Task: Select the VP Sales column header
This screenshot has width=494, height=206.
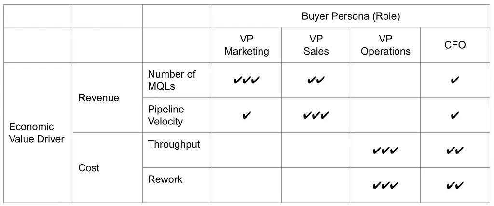Action: [316, 45]
